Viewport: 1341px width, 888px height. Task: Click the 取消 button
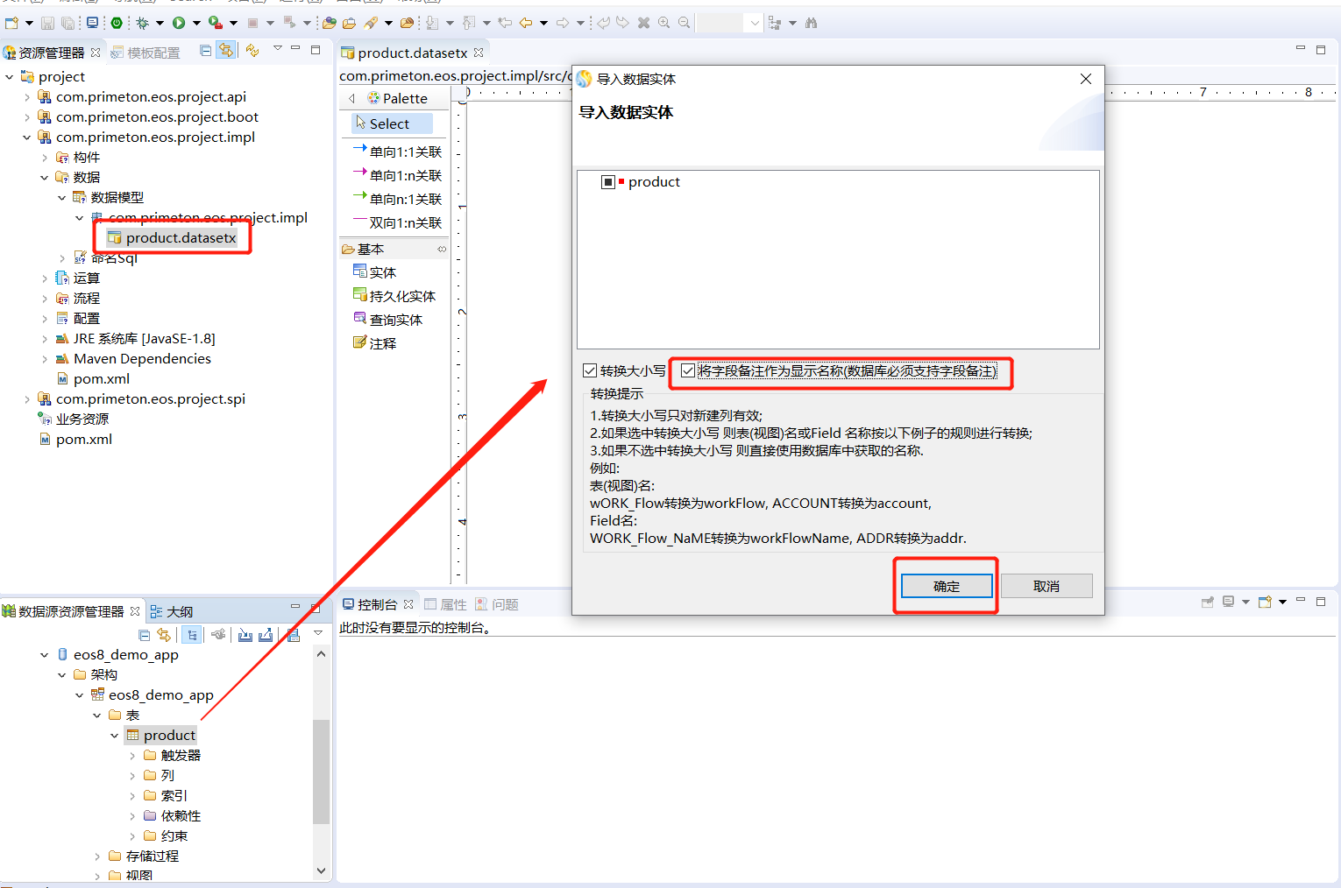click(x=1046, y=586)
